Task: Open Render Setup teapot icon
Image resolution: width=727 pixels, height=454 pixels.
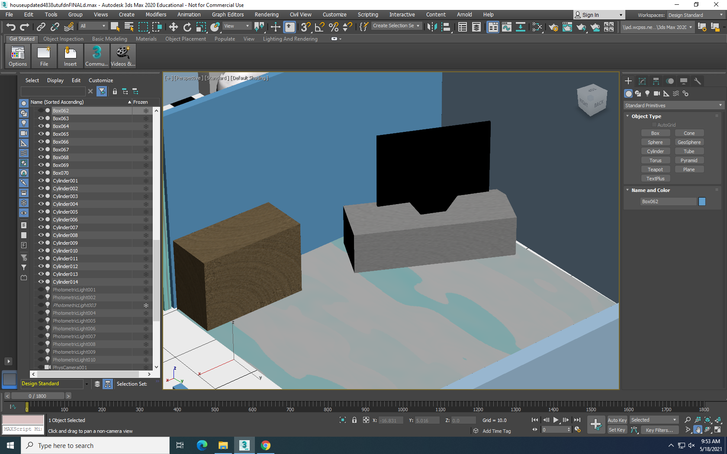Action: tap(553, 27)
